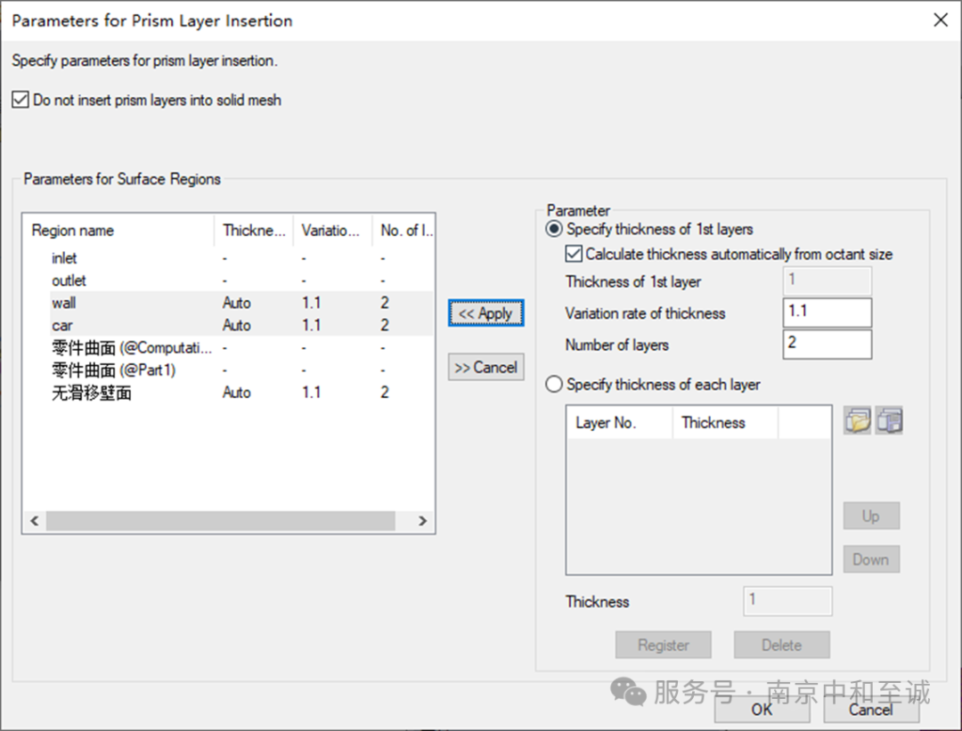Click the Up button
The width and height of the screenshot is (962, 731).
point(871,516)
